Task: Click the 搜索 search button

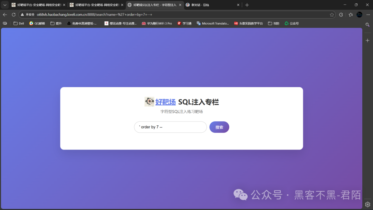Action: (219, 127)
